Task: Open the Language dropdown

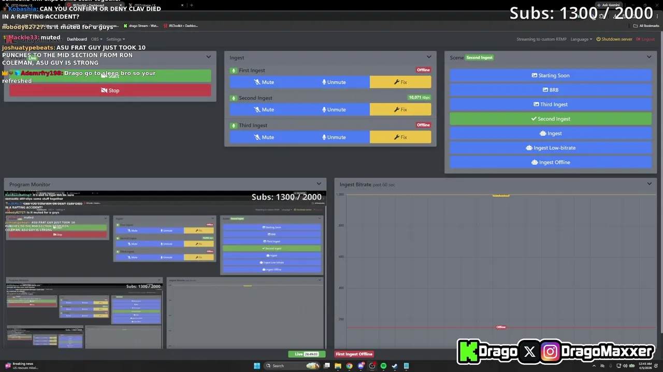Action: [581, 39]
